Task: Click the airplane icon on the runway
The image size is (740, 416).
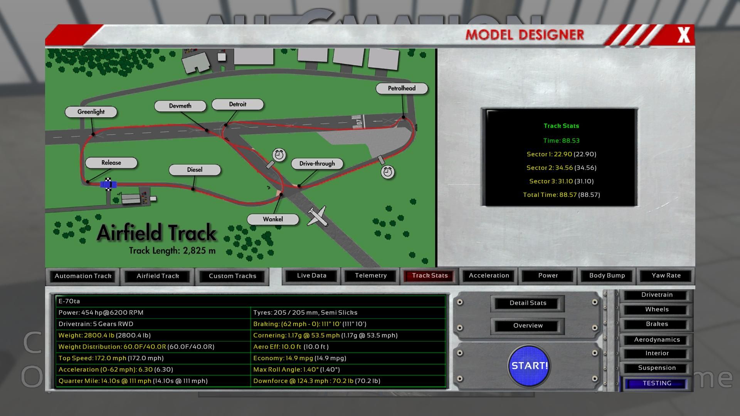Action: 318,216
